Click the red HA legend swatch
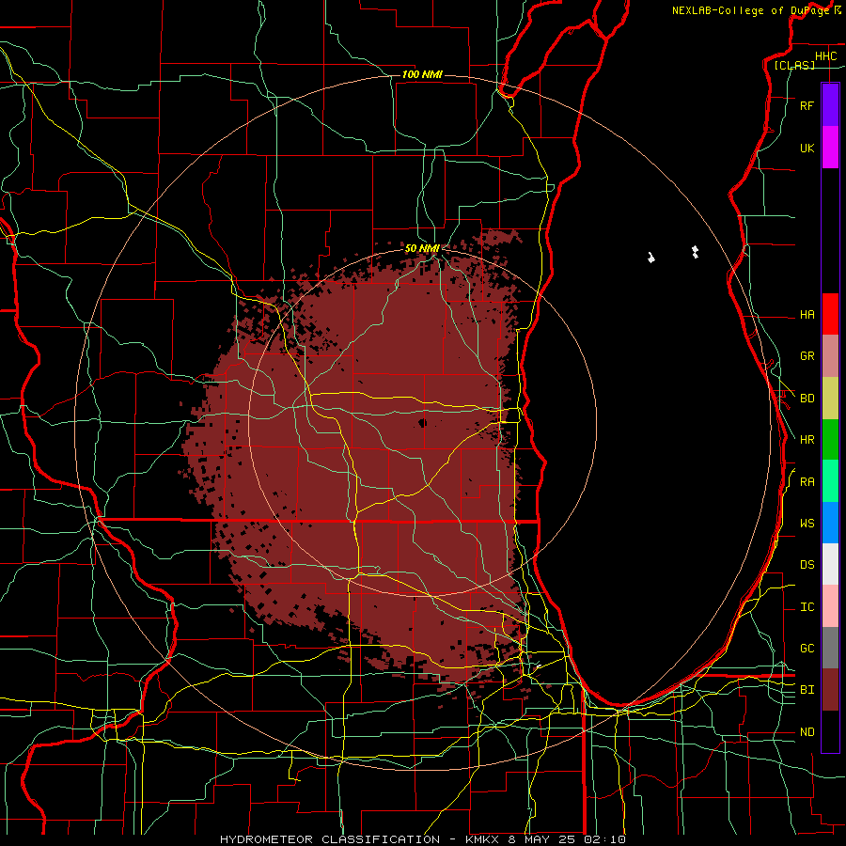This screenshot has height=846, width=846. point(830,314)
